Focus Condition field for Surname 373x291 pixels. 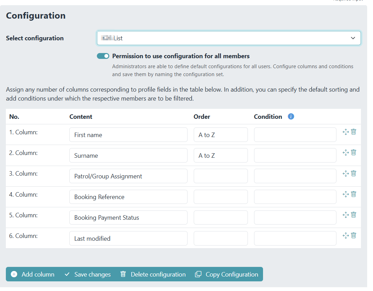[x=295, y=155]
